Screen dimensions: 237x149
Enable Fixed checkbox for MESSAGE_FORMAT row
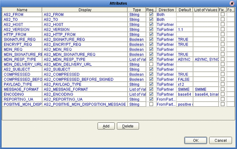point(222,89)
